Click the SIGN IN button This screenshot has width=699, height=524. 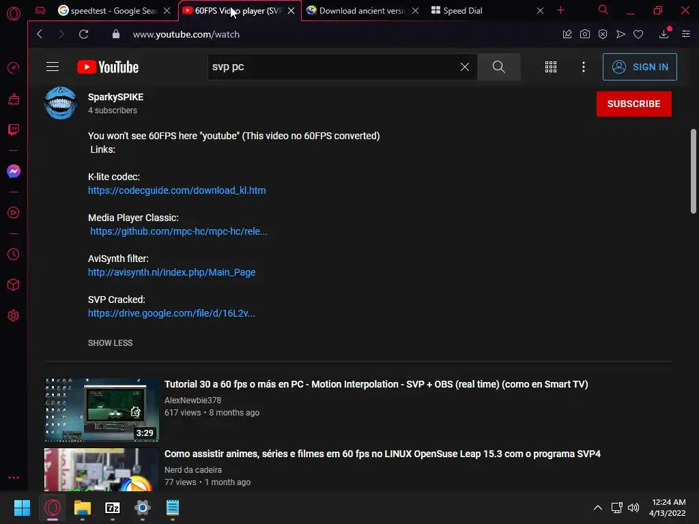click(640, 67)
